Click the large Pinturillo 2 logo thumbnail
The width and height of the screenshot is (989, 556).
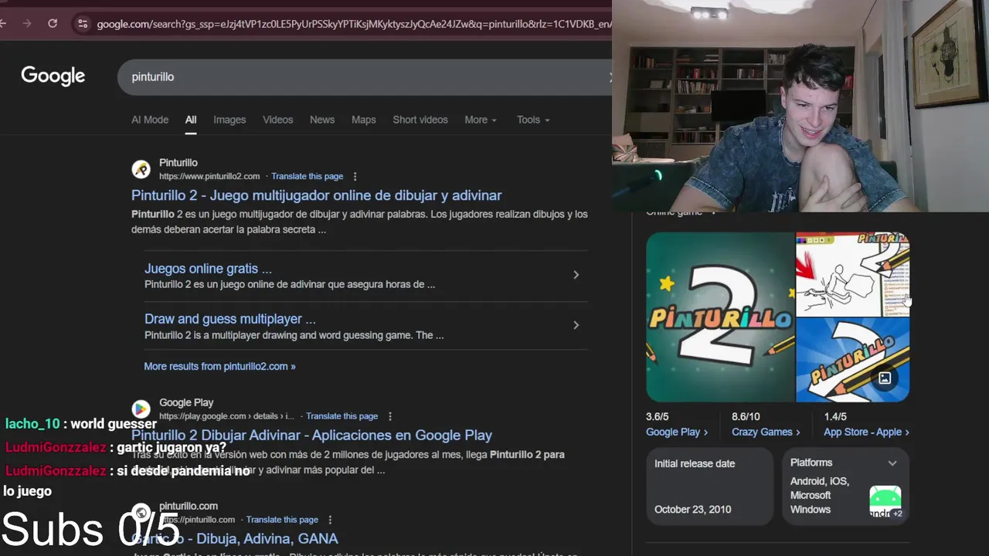(x=720, y=317)
